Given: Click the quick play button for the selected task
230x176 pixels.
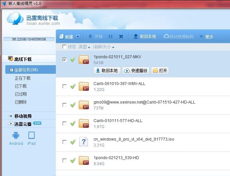Looking at the screenshot, I should coord(136,70).
